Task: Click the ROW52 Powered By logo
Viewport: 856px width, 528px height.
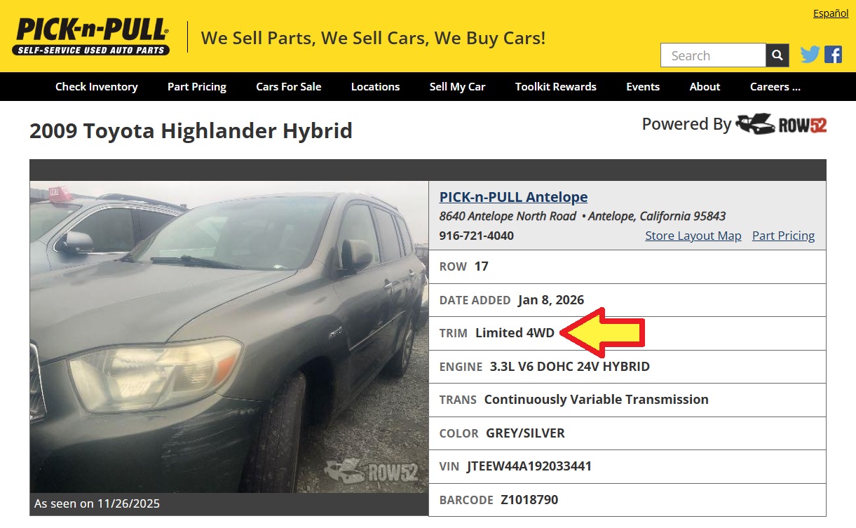Action: 782,125
